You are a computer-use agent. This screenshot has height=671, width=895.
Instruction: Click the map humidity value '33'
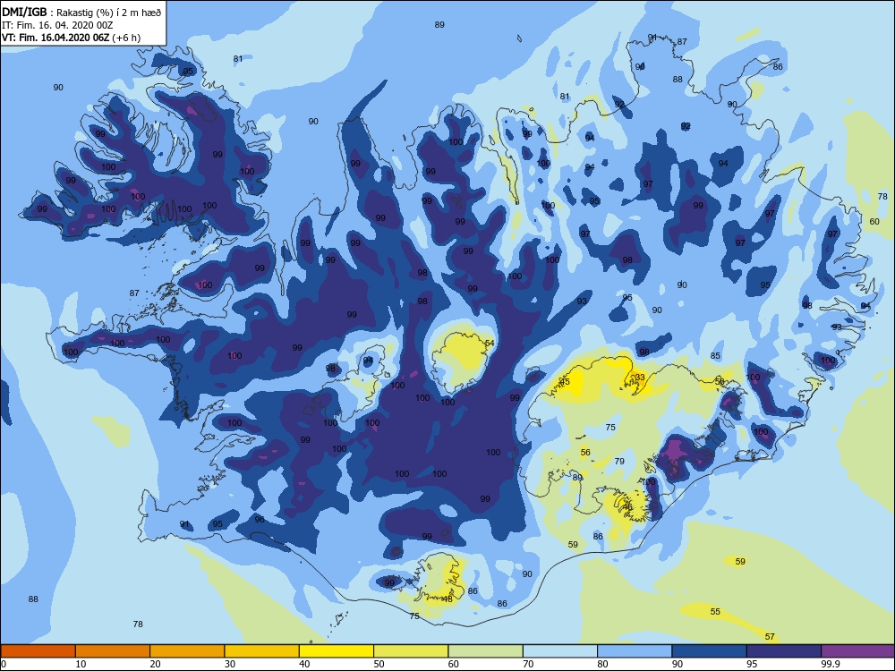640,378
